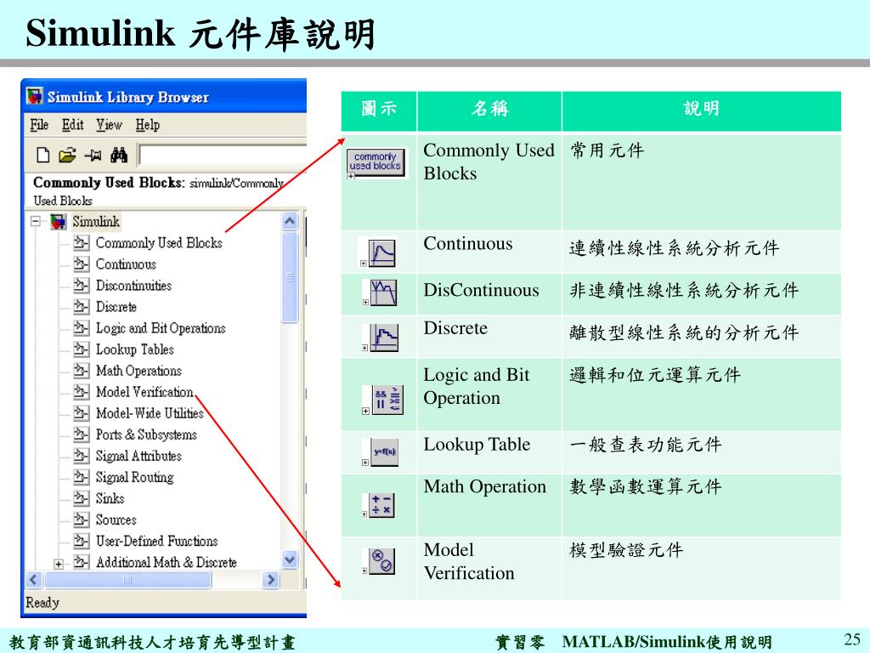Click the DisContinuous block icon in table
The height and width of the screenshot is (653, 870).
coord(383,292)
